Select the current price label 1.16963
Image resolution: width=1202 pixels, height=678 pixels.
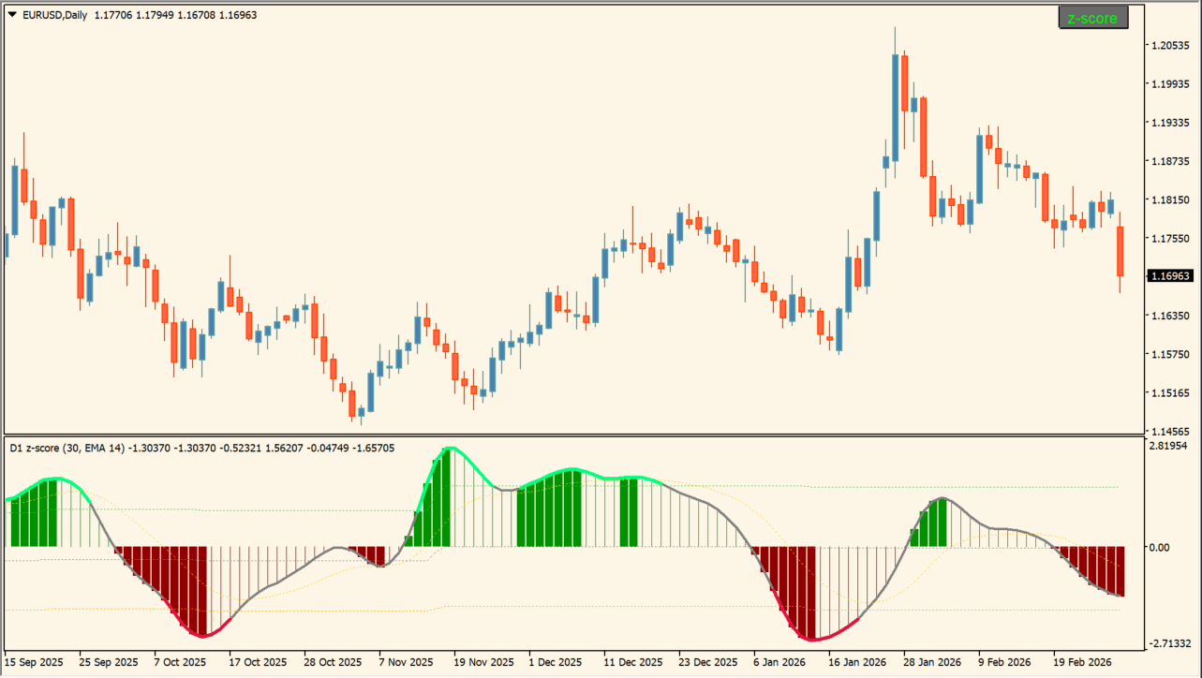pos(1169,276)
